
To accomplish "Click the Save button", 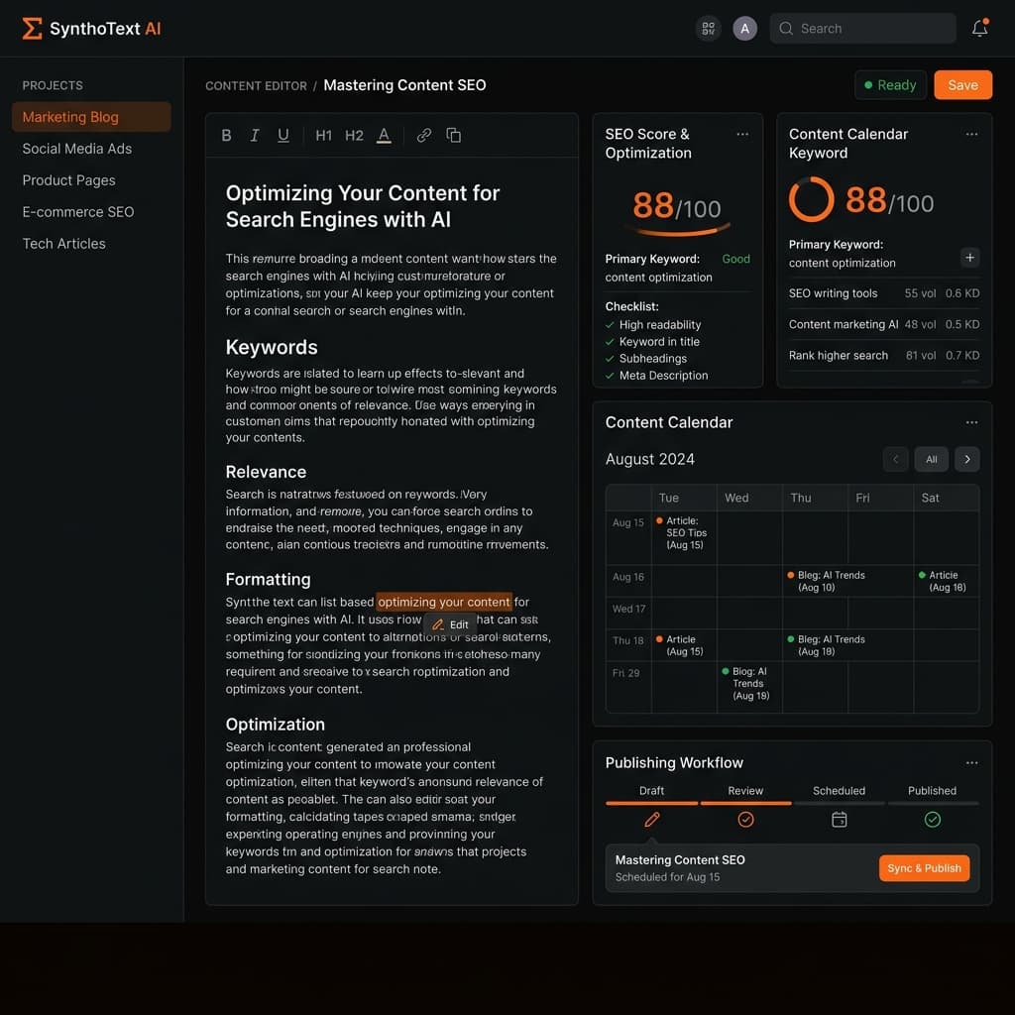I will [962, 85].
